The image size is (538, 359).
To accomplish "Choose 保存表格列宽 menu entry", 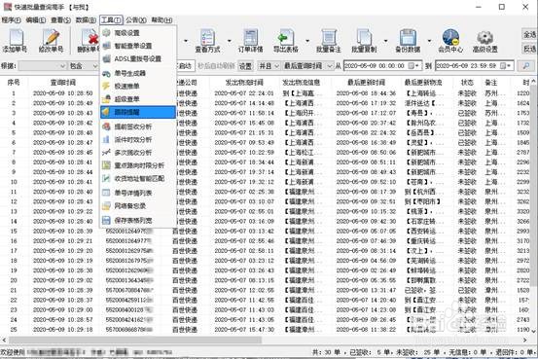I will pyautogui.click(x=138, y=220).
